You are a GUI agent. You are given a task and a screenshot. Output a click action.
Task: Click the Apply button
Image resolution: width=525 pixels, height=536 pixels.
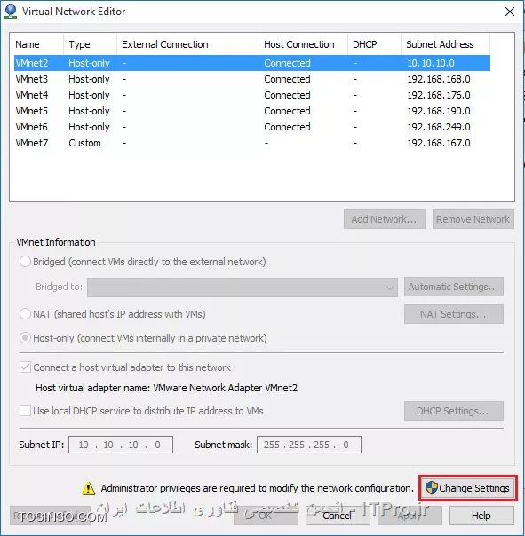(410, 516)
